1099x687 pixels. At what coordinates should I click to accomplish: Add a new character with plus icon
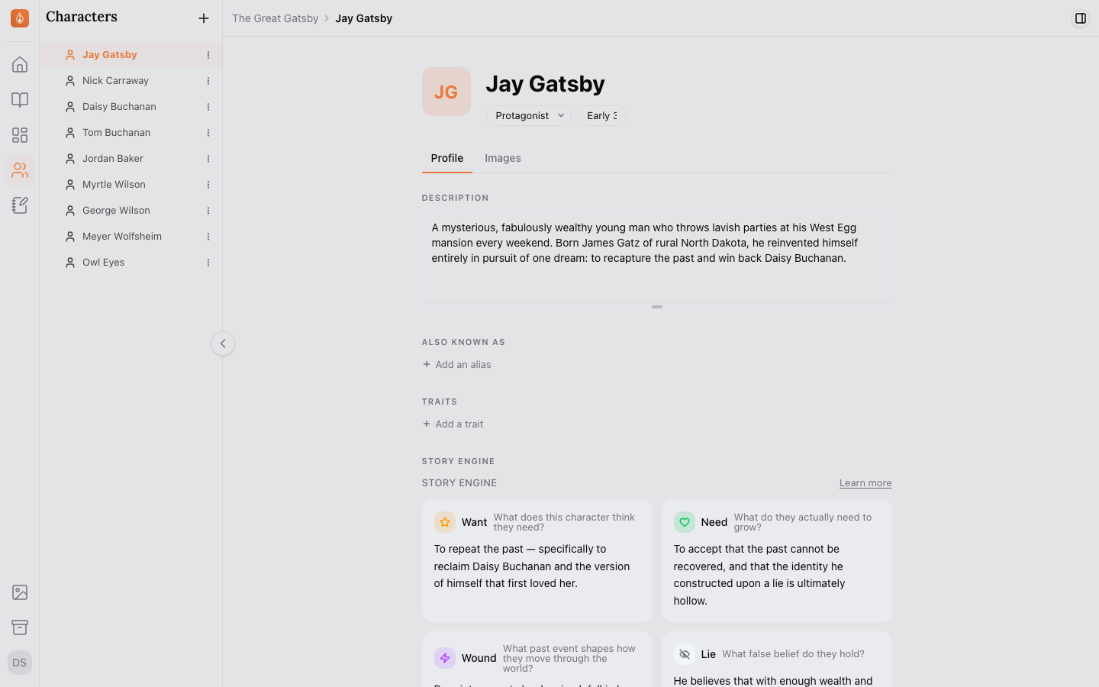204,18
